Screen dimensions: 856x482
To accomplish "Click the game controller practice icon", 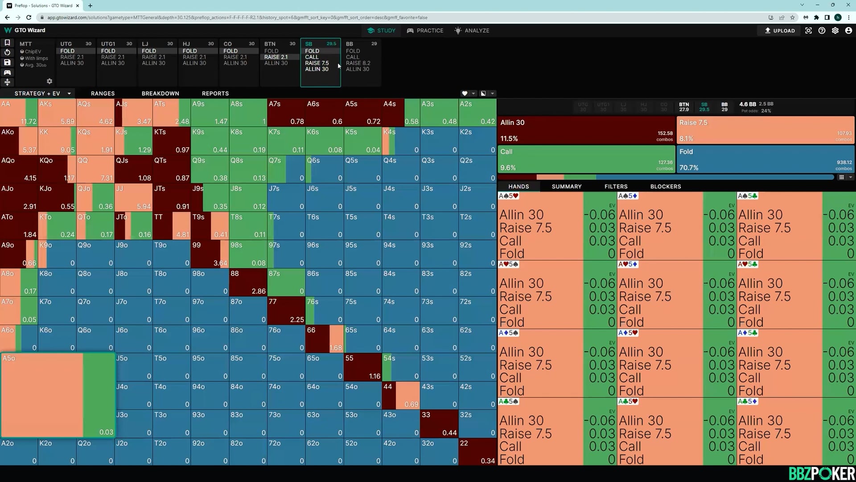I will point(7,72).
